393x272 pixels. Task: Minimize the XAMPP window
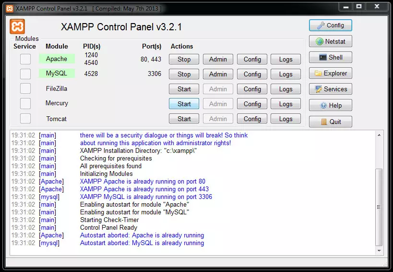pos(346,7)
